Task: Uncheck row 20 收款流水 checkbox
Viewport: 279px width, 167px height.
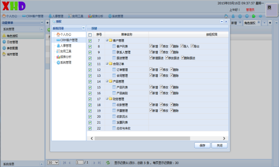Action: pyautogui.click(x=90, y=117)
